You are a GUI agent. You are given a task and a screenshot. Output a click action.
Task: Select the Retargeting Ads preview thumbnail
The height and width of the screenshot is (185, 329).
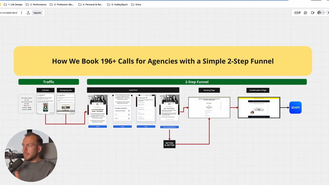pyautogui.click(x=66, y=104)
